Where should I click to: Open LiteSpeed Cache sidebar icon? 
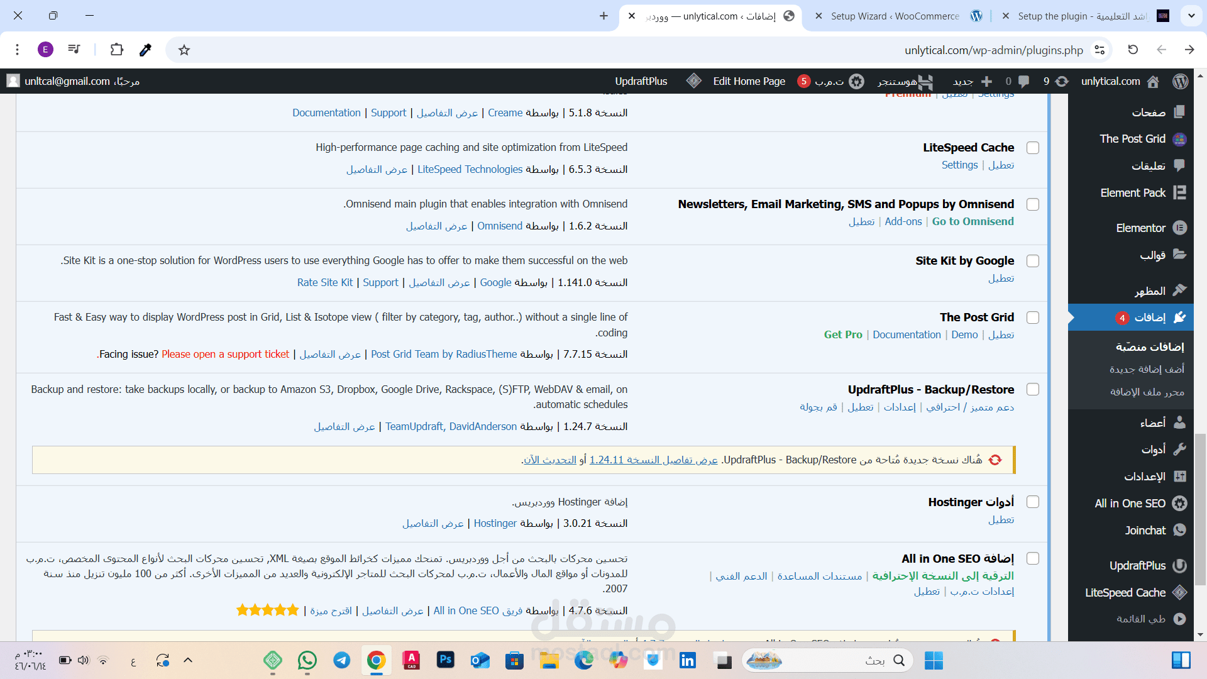click(1180, 592)
